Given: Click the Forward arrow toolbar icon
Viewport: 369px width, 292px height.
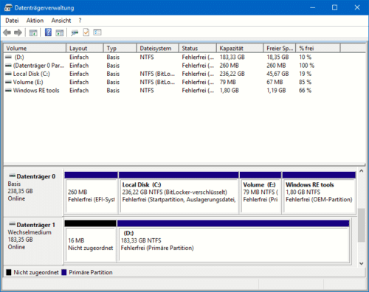Looking at the screenshot, I should (18, 32).
